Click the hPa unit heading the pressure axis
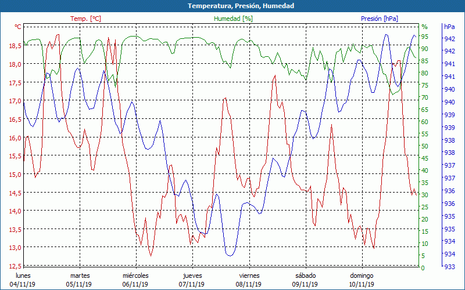The height and width of the screenshot is (290, 465). click(x=449, y=27)
